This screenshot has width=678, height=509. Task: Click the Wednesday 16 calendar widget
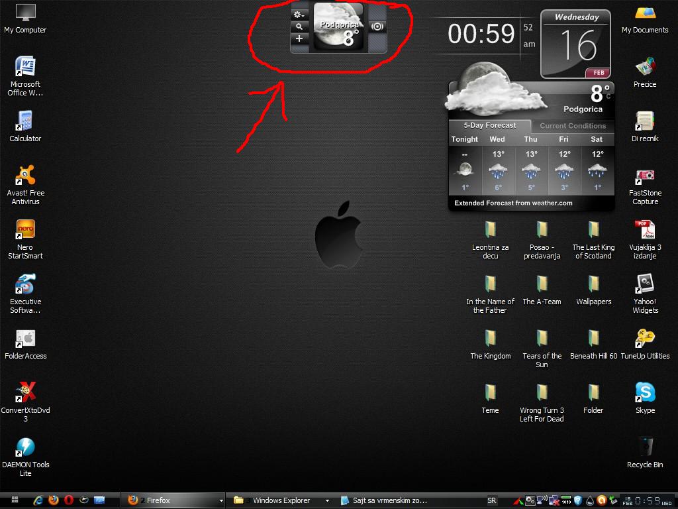[576, 44]
